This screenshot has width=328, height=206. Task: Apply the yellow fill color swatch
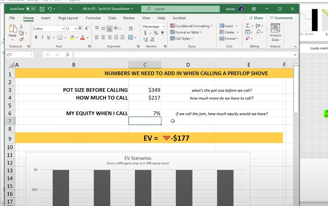tap(72, 37)
